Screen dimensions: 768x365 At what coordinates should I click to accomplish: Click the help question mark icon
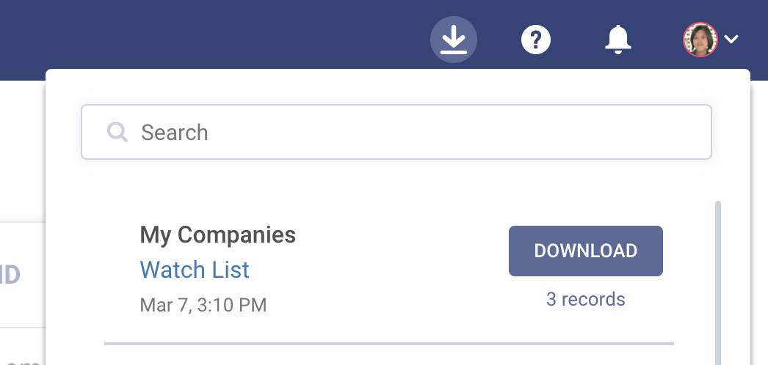(536, 39)
